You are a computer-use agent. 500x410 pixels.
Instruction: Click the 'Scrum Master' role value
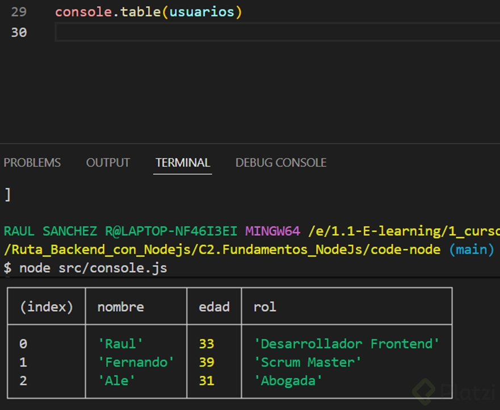[308, 362]
